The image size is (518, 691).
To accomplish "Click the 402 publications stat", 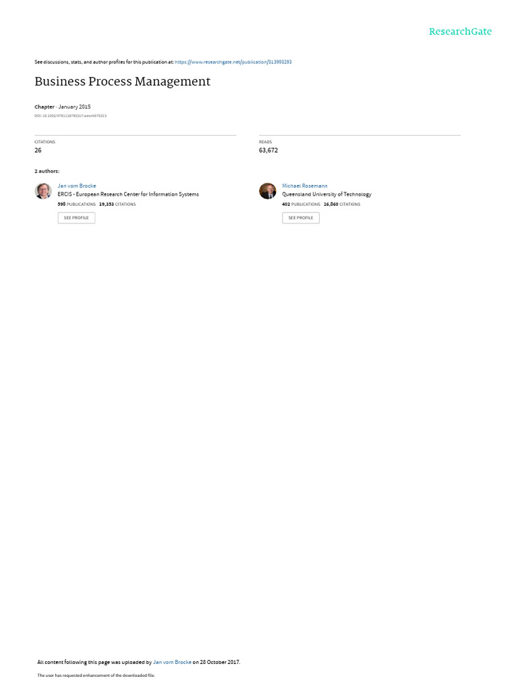I will (301, 204).
